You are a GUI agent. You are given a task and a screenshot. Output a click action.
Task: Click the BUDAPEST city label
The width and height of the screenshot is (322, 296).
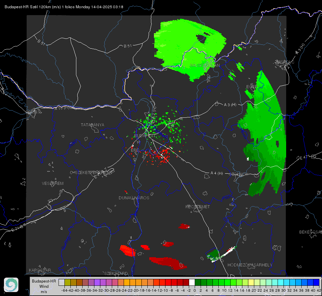145,136
